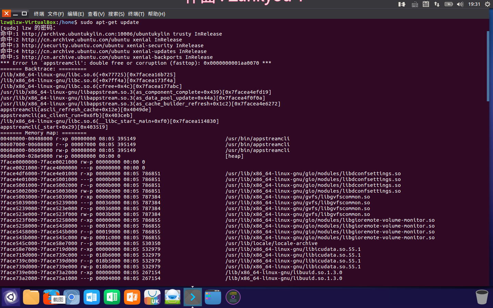This screenshot has height=308, width=493.
Task: Click the 'as_cache_builder_refresh+0x1c2' backtrace line
Action: [140, 104]
